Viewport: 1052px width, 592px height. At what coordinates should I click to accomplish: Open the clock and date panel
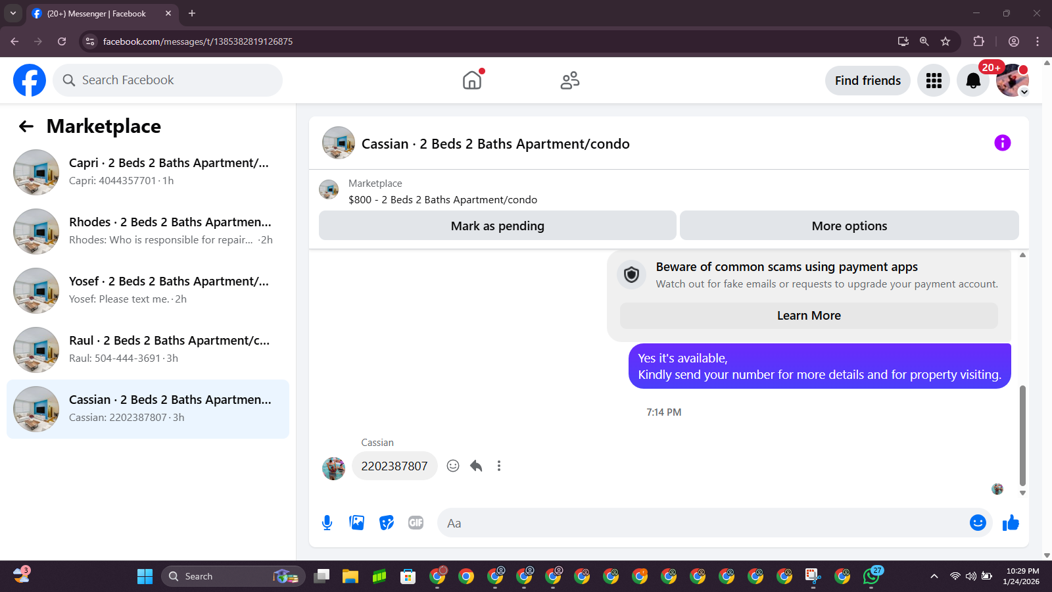1022,576
